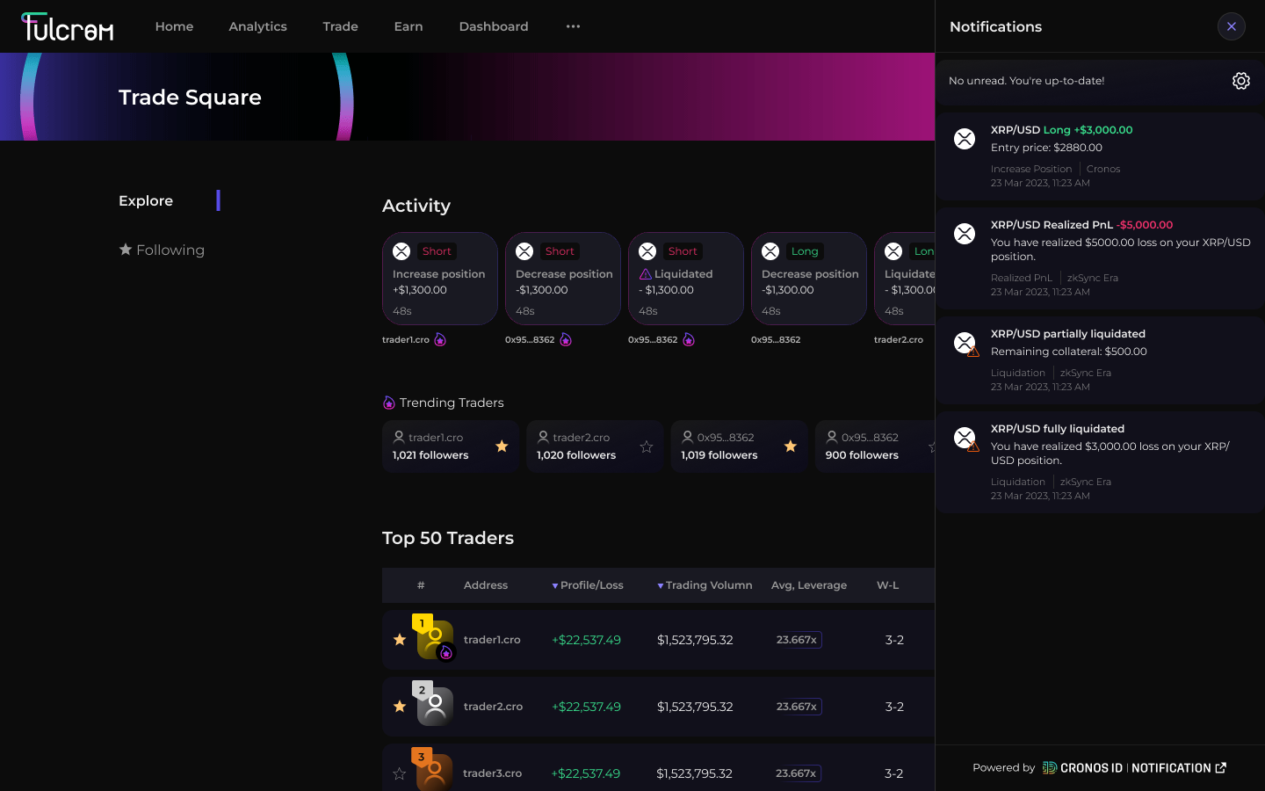Click the XRP icon on first activity card

401,251
